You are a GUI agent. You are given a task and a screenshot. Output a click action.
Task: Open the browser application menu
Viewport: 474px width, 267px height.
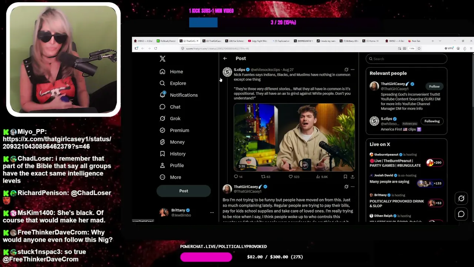pos(471,49)
